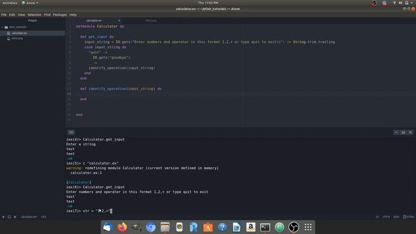Click the cursor position indicator 14:1
Screen dimensions: 416x234
point(44,216)
